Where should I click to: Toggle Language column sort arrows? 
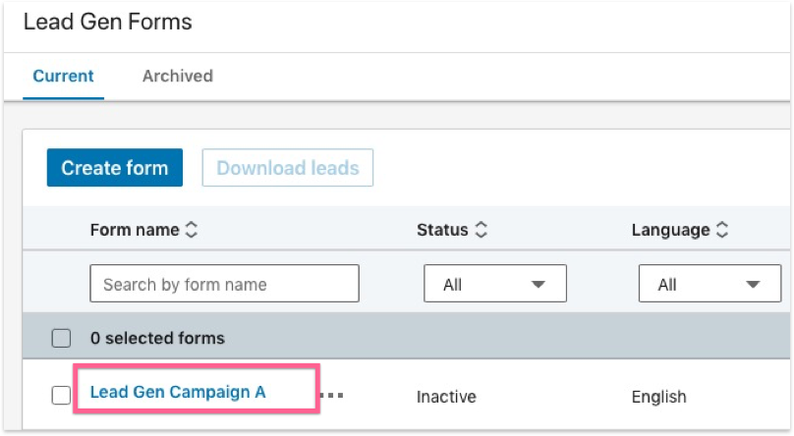click(x=722, y=230)
